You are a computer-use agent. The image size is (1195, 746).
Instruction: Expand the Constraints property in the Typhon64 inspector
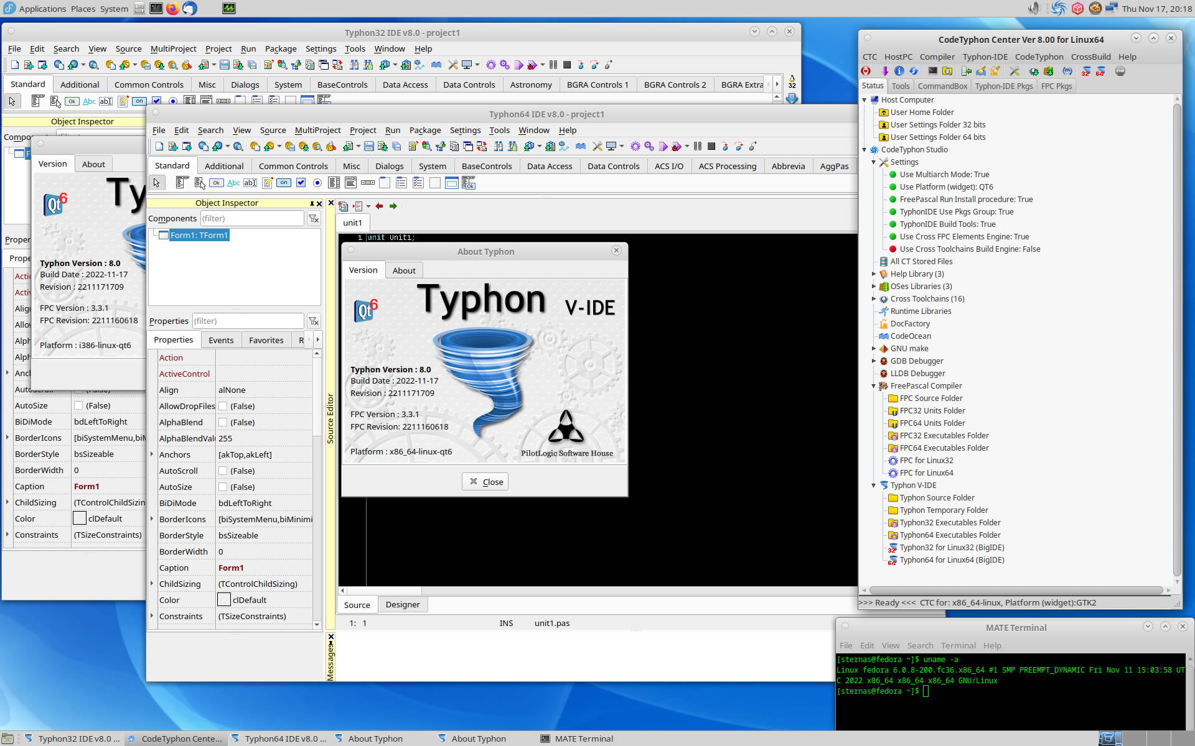[152, 616]
